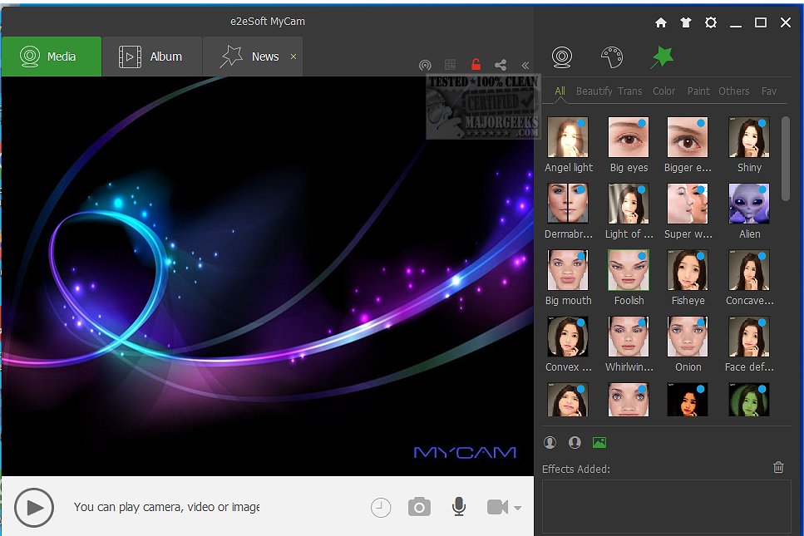This screenshot has width=804, height=536.
Task: Select the Beautify effects category
Action: pyautogui.click(x=594, y=91)
